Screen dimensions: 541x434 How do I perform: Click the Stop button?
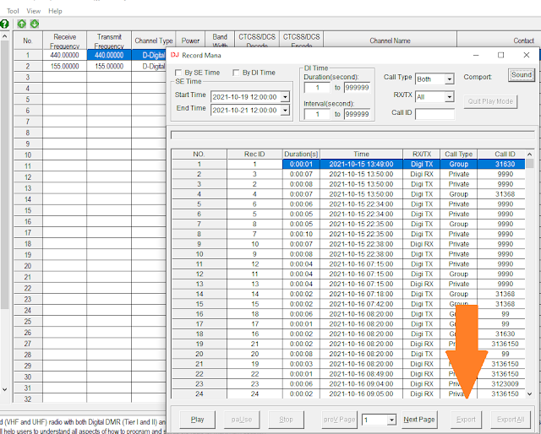coord(286,420)
